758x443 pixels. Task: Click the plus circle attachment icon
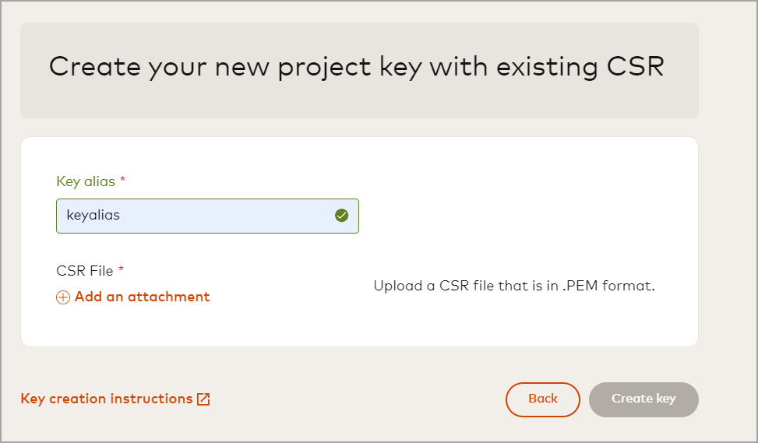point(63,297)
